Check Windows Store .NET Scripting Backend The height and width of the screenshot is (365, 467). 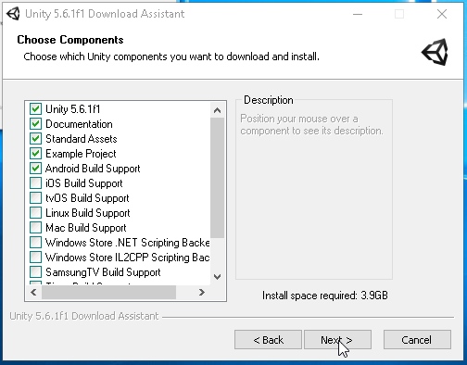point(35,243)
